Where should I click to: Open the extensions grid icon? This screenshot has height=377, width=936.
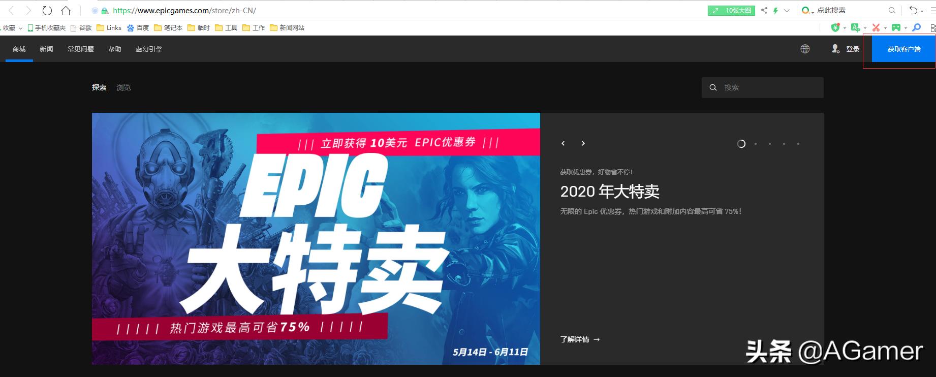pos(932,27)
